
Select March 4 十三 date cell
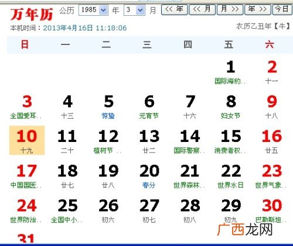(67, 106)
